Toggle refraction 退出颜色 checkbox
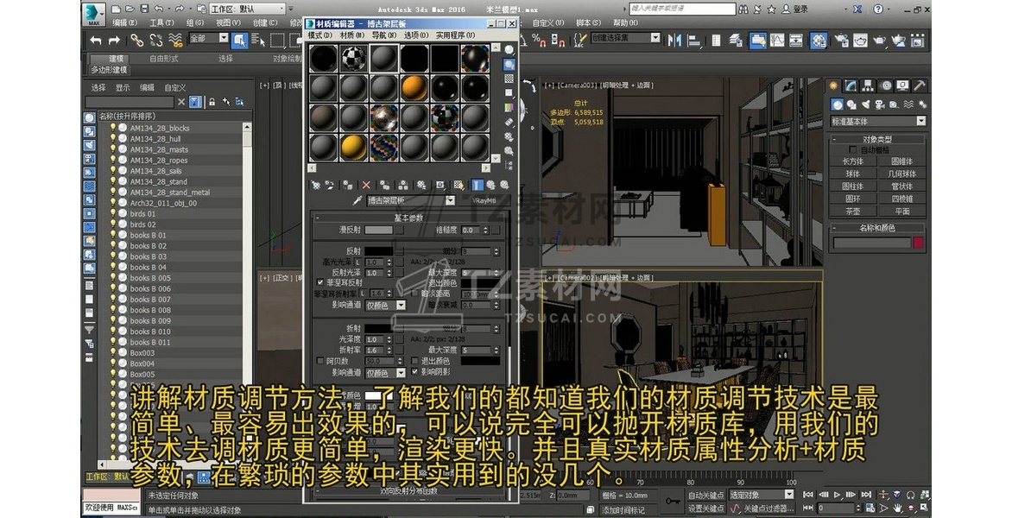The width and height of the screenshot is (1012, 518). click(x=414, y=361)
